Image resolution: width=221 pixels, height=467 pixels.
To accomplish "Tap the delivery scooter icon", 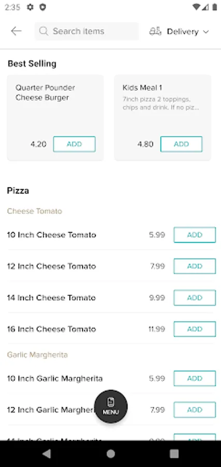I will click(x=155, y=31).
